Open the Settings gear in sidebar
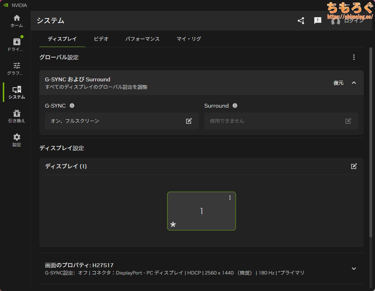Screen dimensions: 375x291 click(x=17, y=140)
